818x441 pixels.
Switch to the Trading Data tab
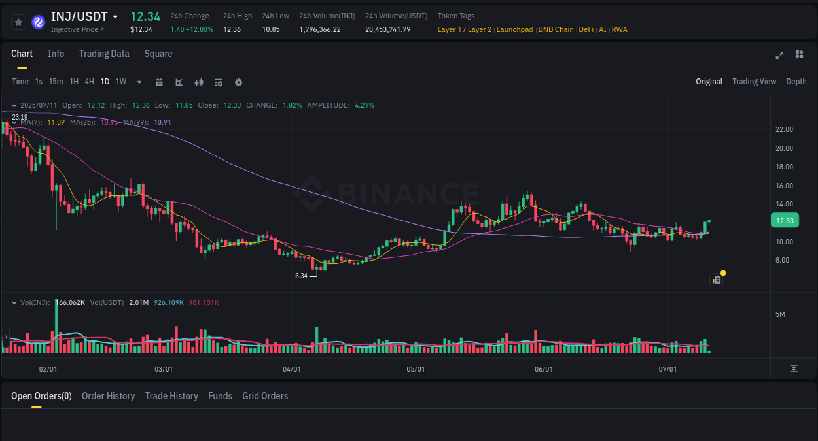tap(104, 54)
